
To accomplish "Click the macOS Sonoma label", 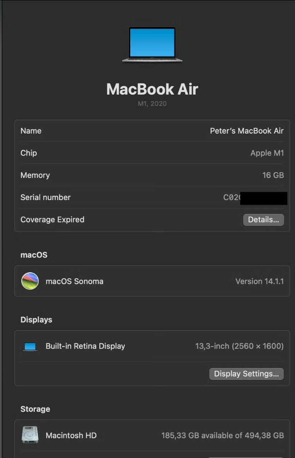I will (75, 281).
